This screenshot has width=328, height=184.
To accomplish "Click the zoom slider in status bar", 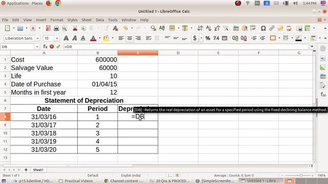I will click(x=297, y=175).
